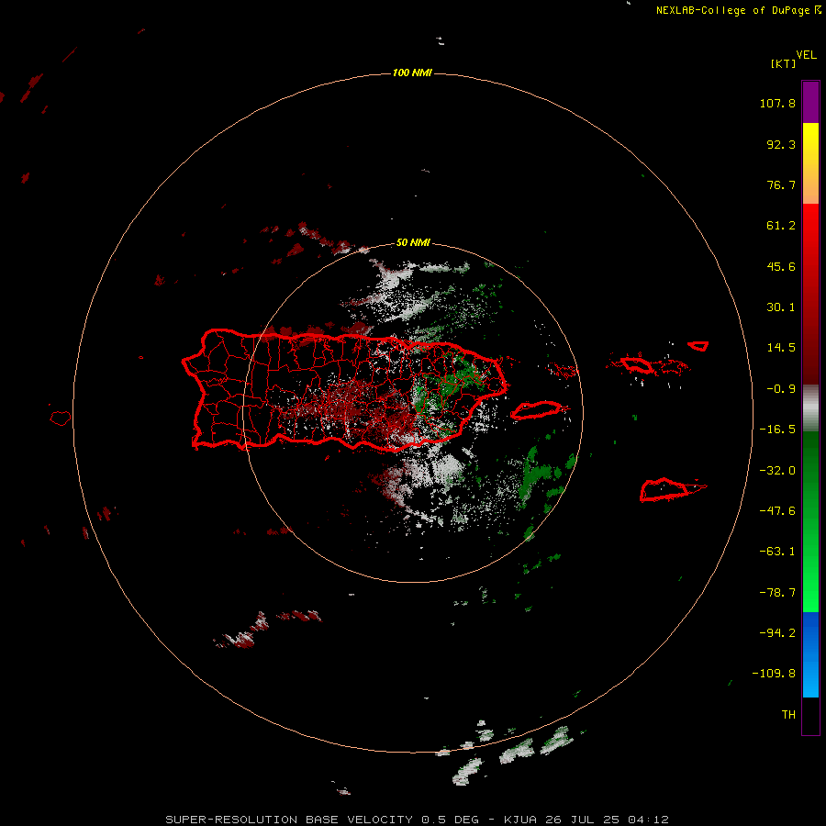
Task: Select the -32.0 velocity scale value
Action: [777, 471]
